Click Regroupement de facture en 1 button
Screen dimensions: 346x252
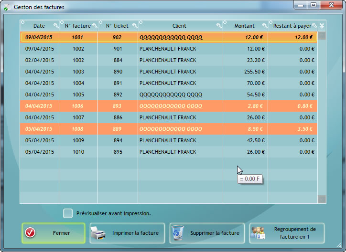pyautogui.click(x=287, y=233)
